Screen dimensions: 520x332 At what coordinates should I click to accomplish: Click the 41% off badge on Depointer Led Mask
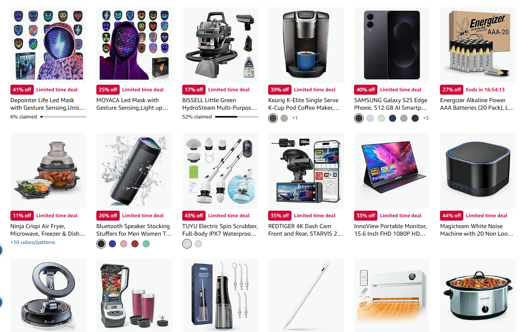(x=22, y=90)
